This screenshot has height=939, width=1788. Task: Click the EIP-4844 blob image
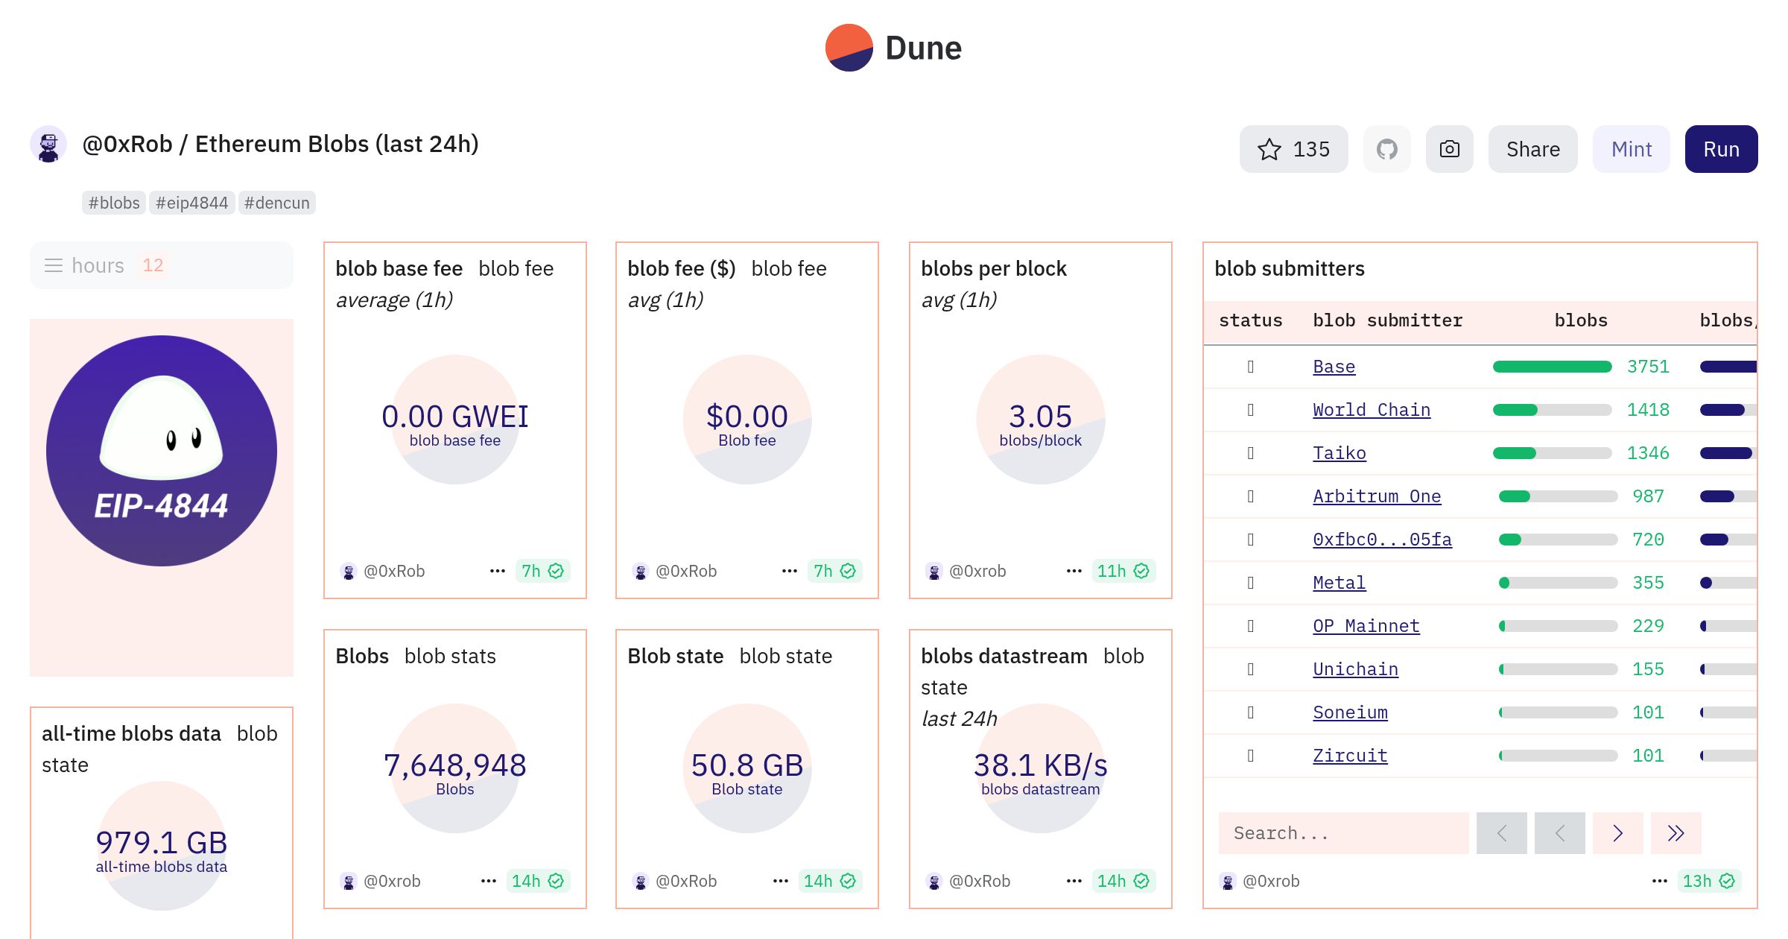162,451
